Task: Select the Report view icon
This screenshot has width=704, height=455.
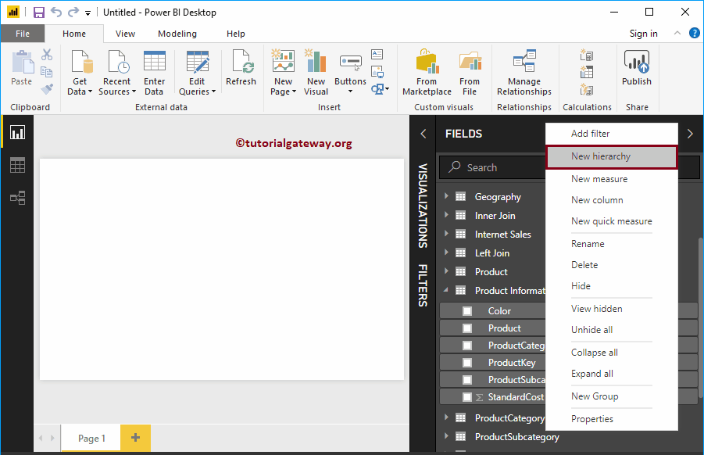Action: coord(17,132)
